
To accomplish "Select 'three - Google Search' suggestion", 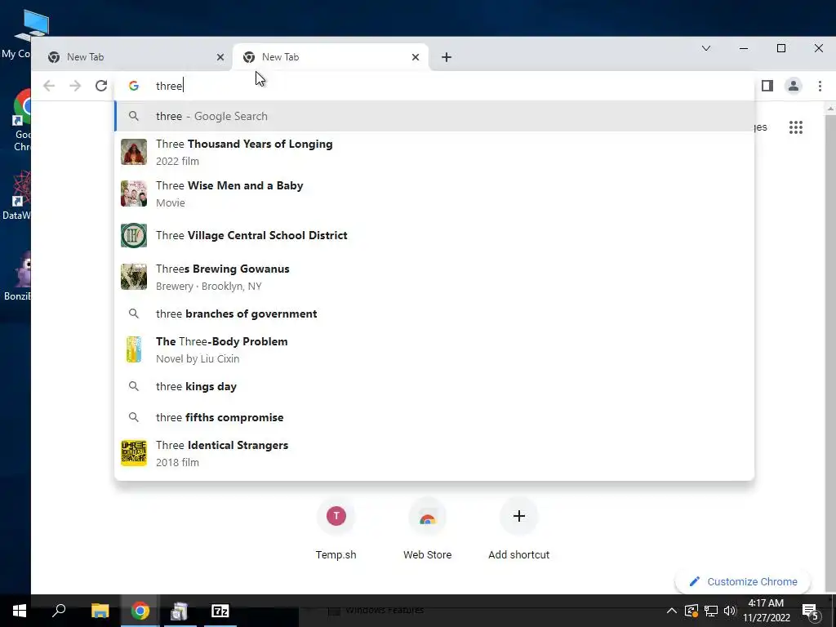I will [434, 116].
